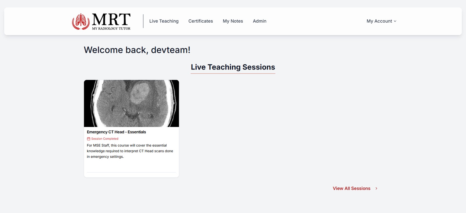The image size is (466, 213).
Task: Open My Notes in the navigation bar
Action: click(x=233, y=21)
